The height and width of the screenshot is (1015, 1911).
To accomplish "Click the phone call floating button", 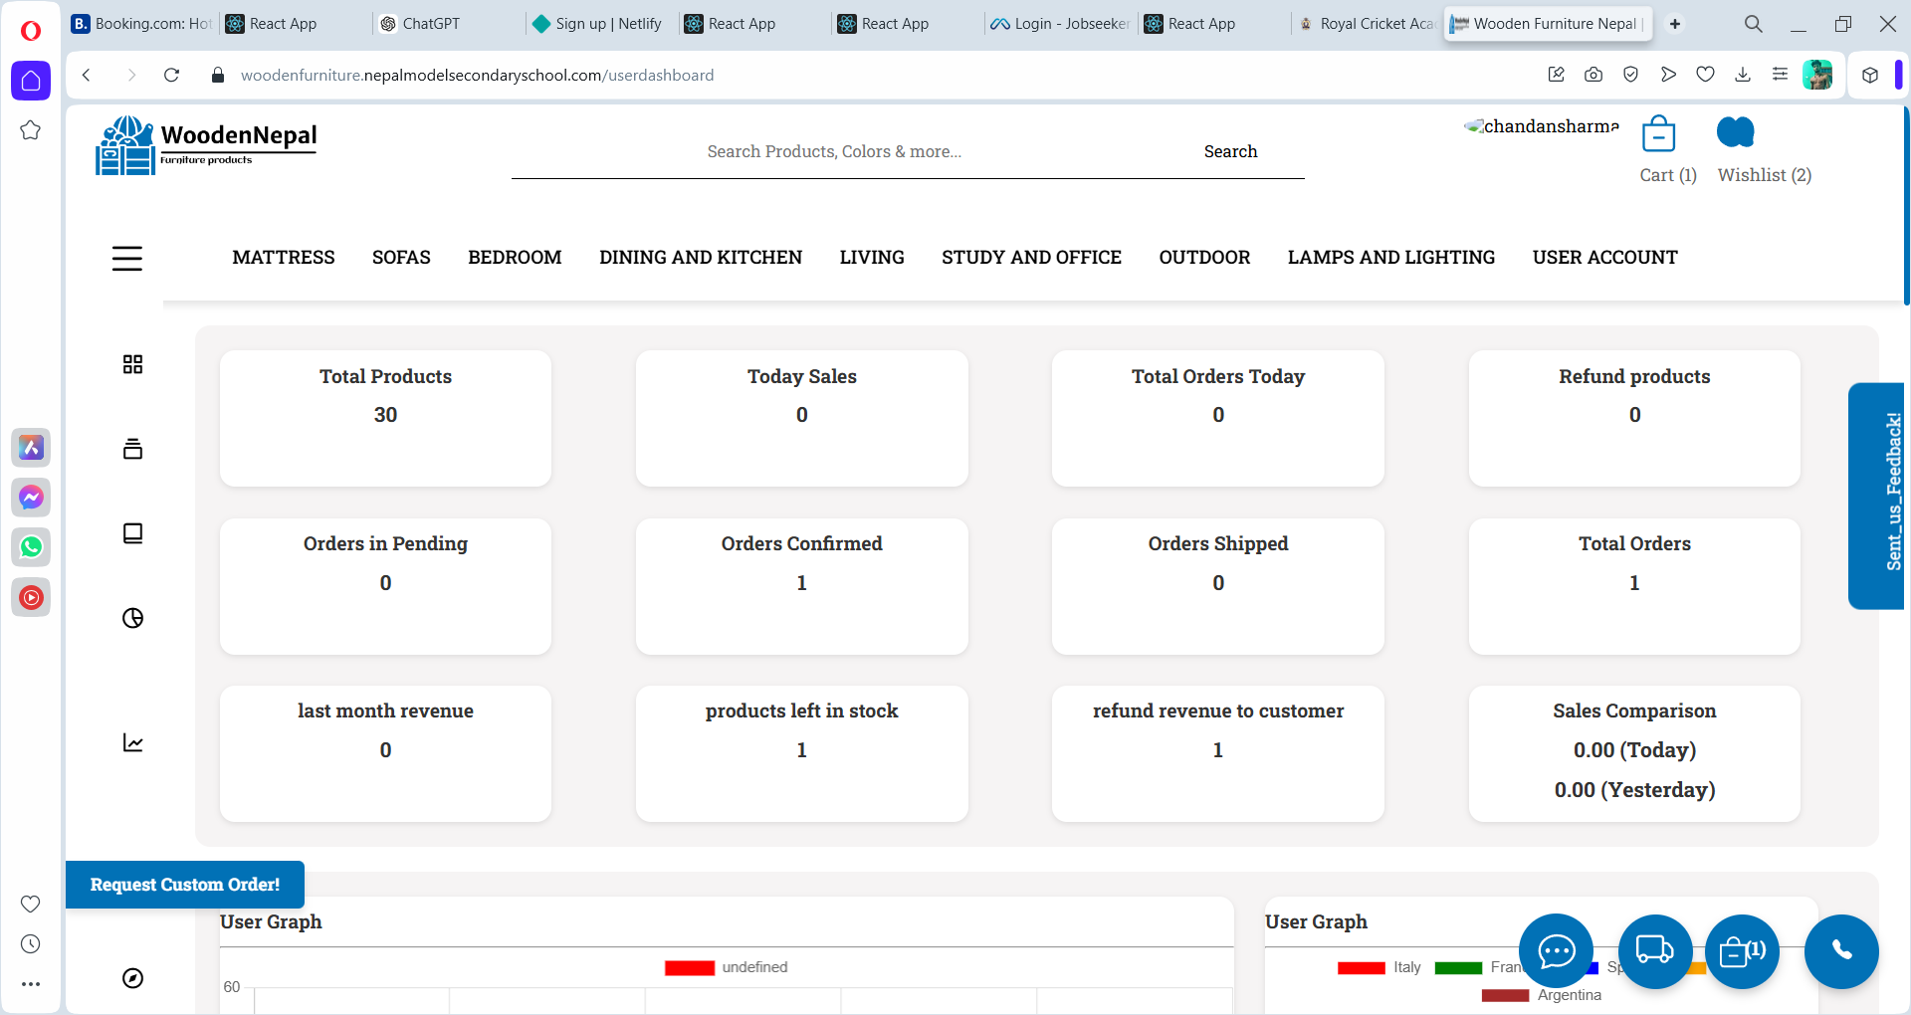I will 1841,951.
